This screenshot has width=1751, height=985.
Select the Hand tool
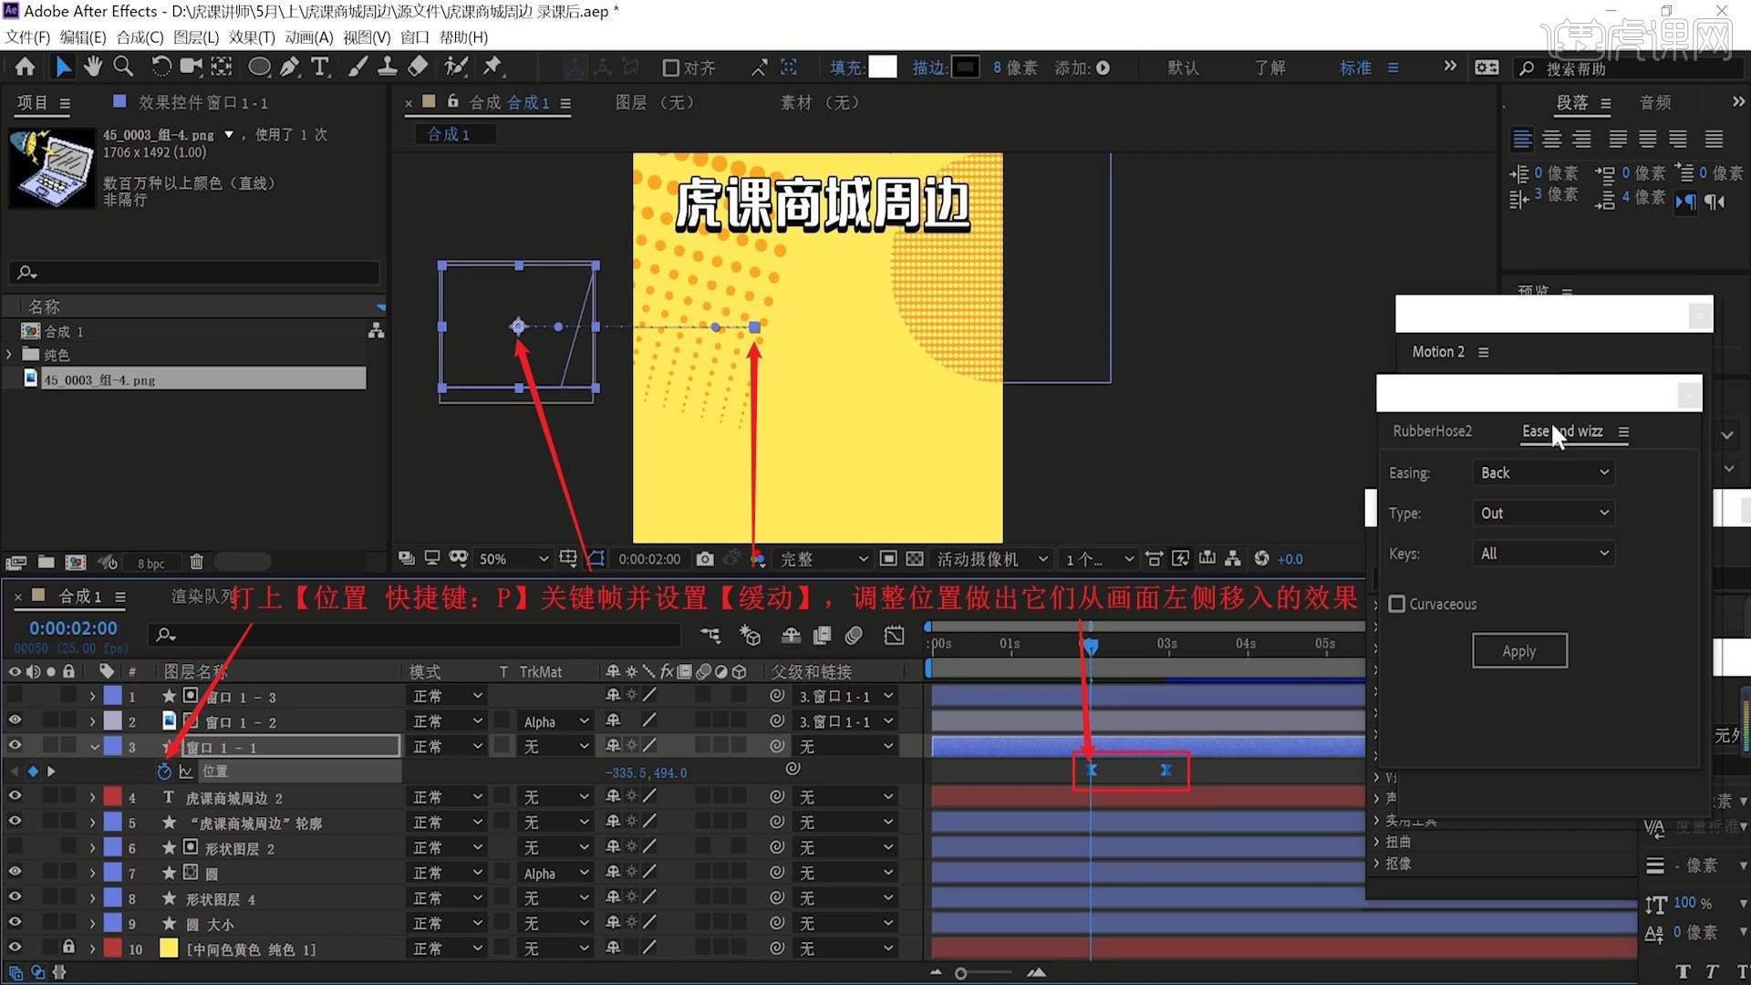[92, 67]
